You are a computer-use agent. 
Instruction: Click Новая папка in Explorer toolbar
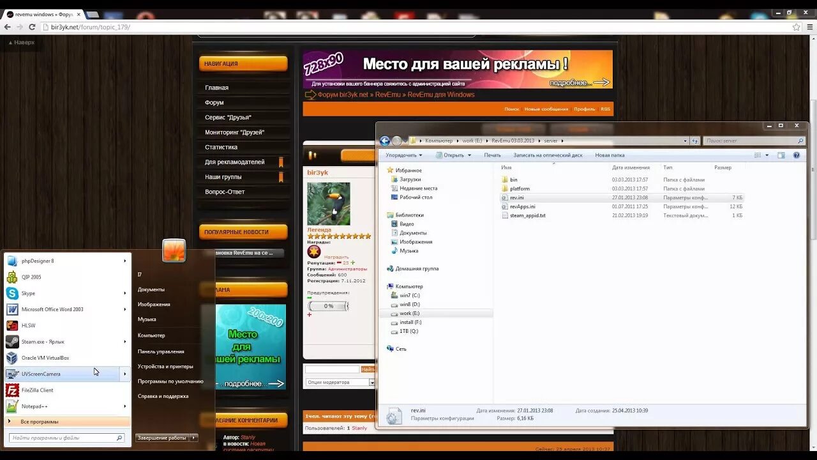click(x=610, y=155)
